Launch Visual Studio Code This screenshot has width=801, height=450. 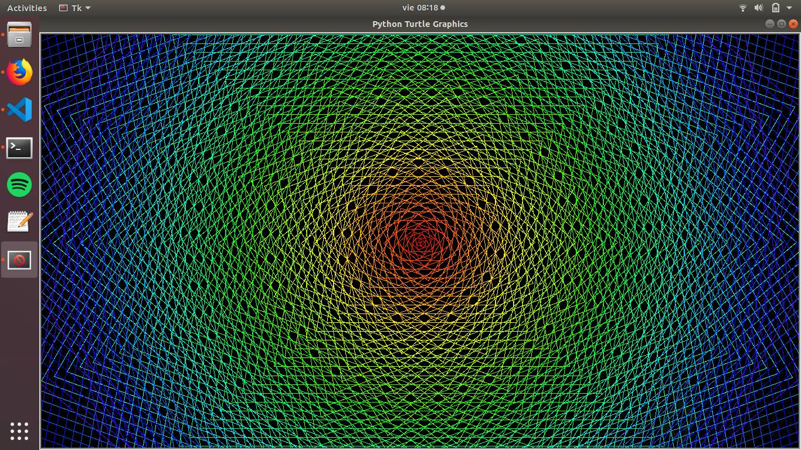[x=19, y=110]
